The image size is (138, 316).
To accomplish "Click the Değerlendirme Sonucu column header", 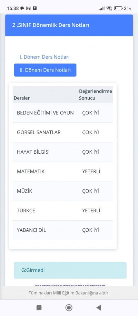I will pyautogui.click(x=96, y=95).
